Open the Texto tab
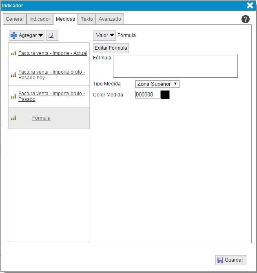 click(87, 19)
